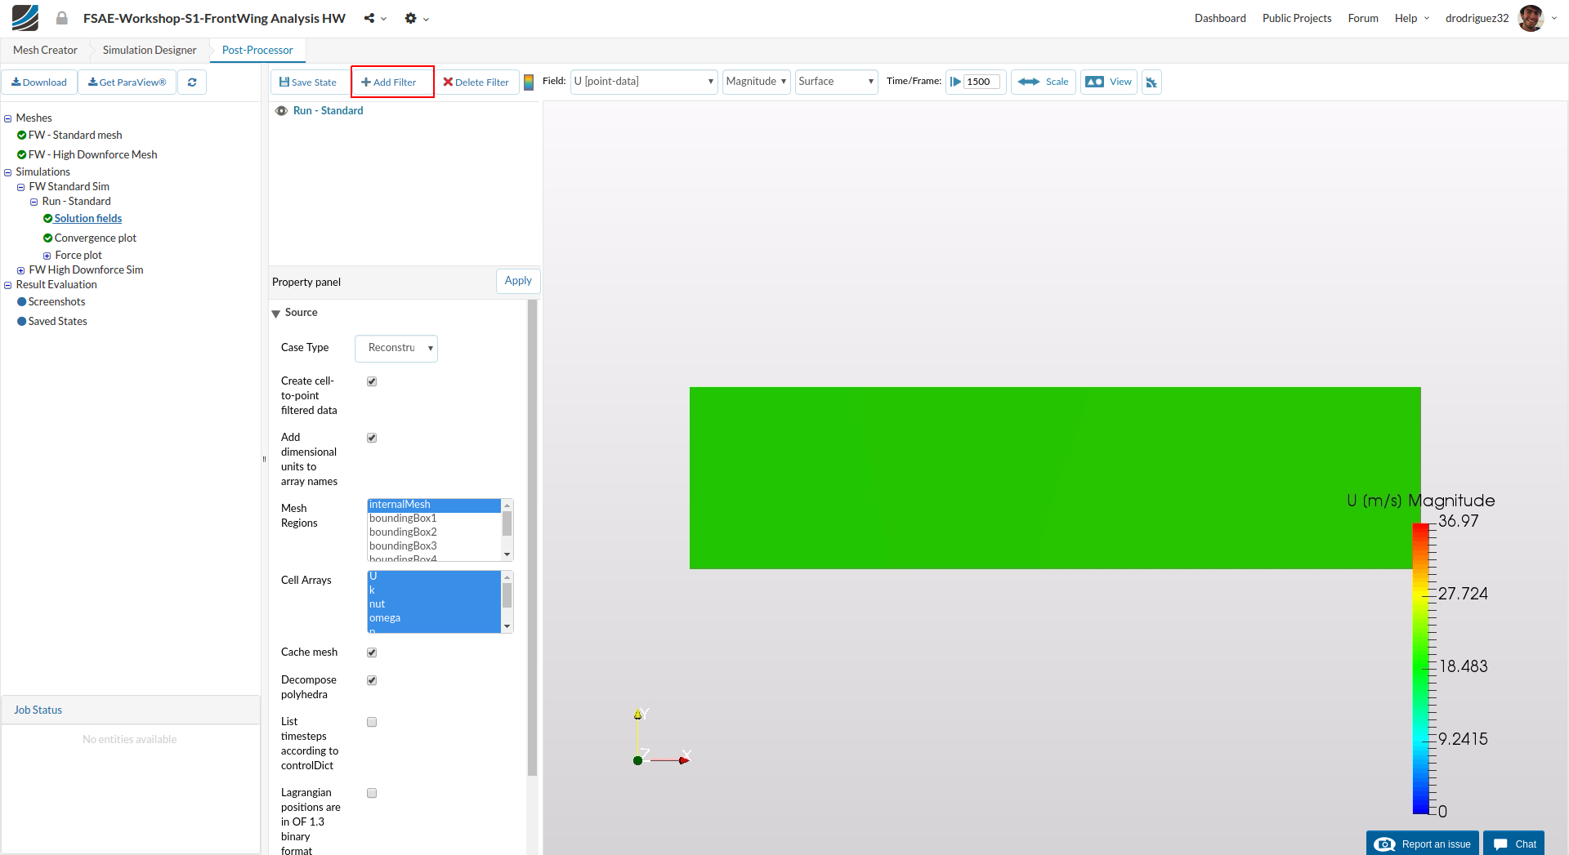The width and height of the screenshot is (1569, 855).
Task: Click the fit/reset tool icon in toolbar
Action: (x=1151, y=82)
